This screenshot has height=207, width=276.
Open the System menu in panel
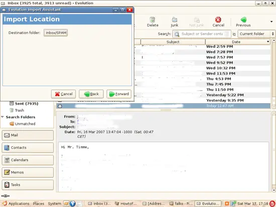coord(54,203)
